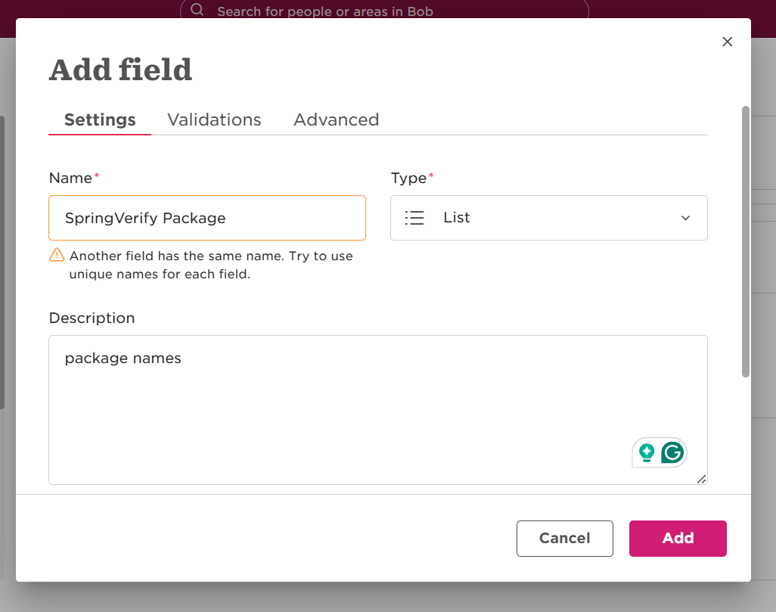Switch to the Validations tab

[x=214, y=120]
